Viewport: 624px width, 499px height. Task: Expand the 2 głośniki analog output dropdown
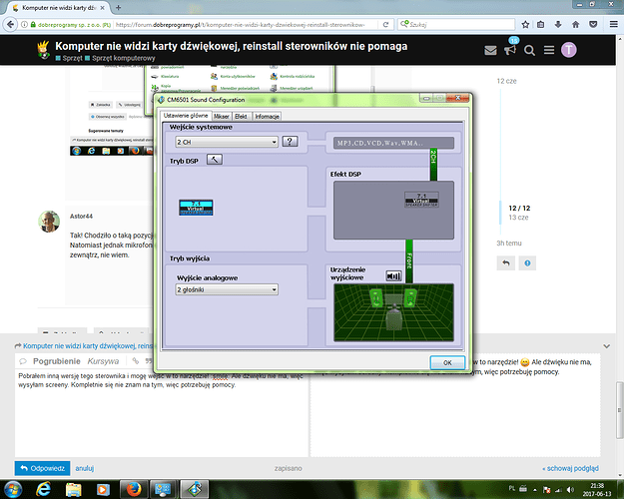coord(227,289)
